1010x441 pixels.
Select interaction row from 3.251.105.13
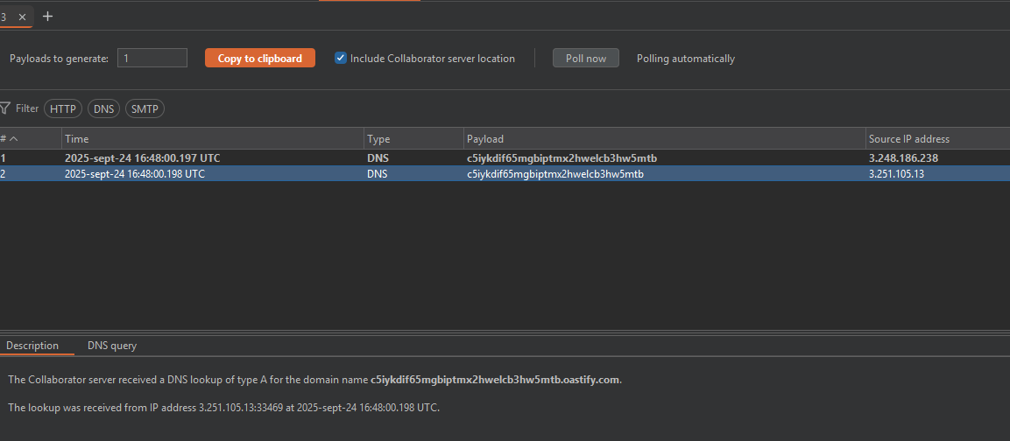coord(438,174)
